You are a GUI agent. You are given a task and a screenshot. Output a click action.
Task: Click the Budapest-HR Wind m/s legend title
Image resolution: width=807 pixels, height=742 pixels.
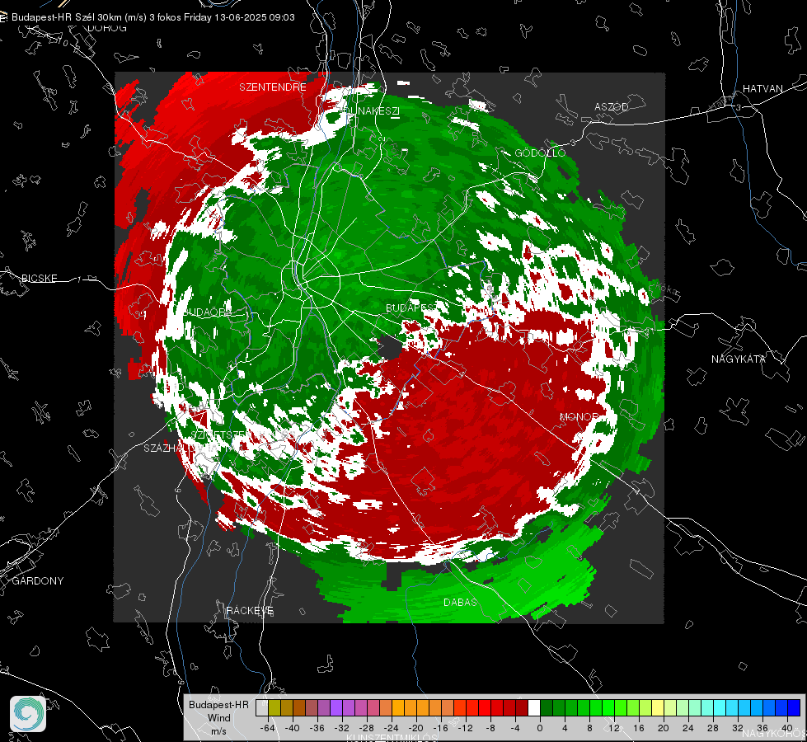coord(218,718)
